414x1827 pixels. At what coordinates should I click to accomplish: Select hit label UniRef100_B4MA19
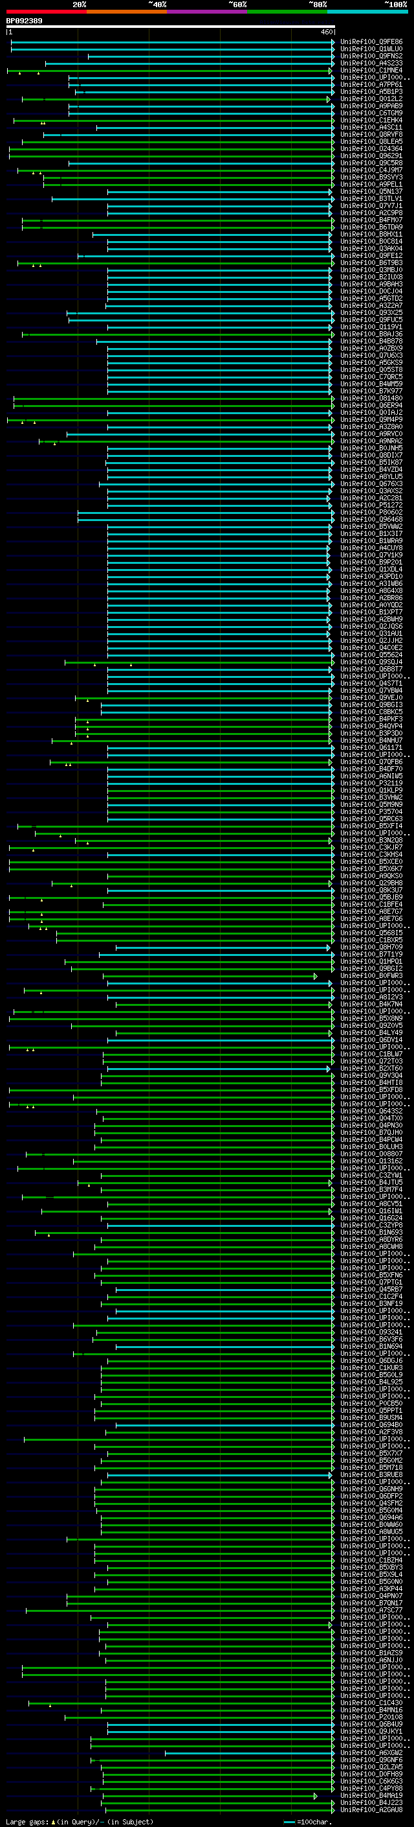pyautogui.click(x=371, y=1795)
